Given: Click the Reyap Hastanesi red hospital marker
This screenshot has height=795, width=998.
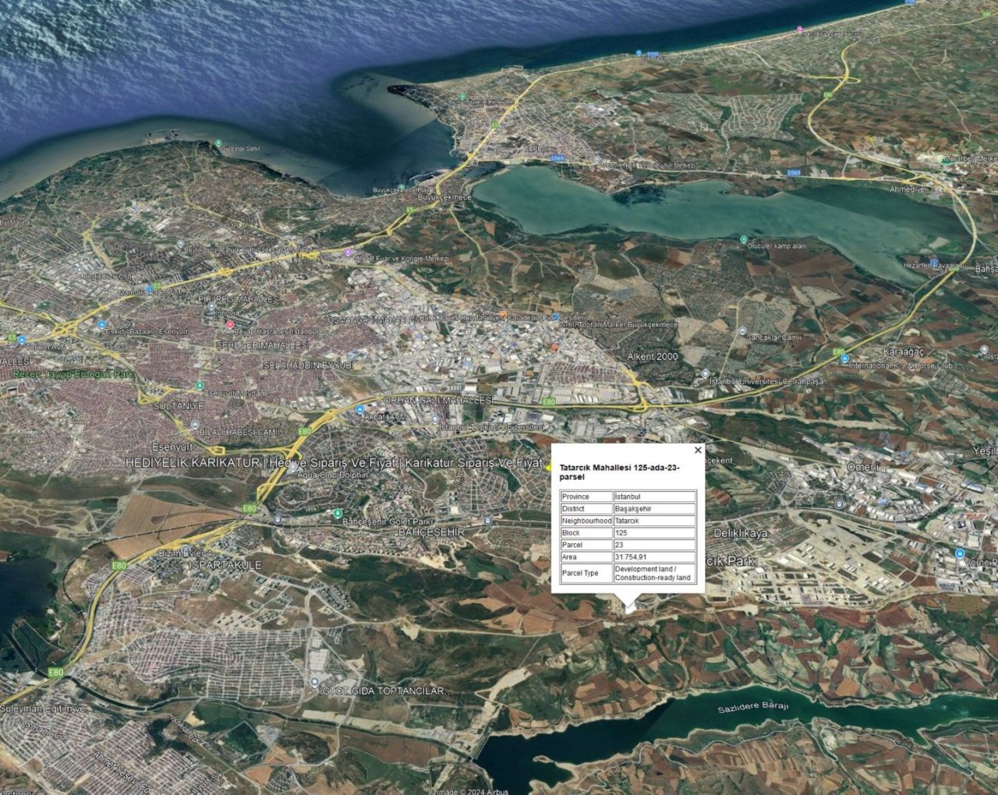Looking at the screenshot, I should [229, 324].
